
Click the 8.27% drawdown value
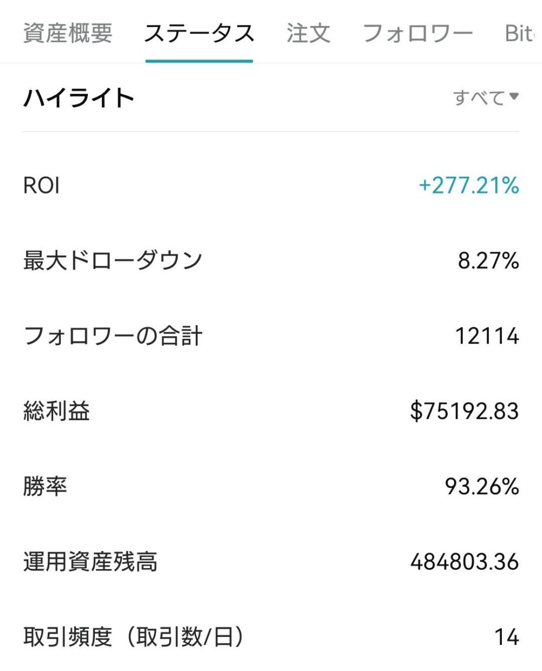click(x=488, y=261)
